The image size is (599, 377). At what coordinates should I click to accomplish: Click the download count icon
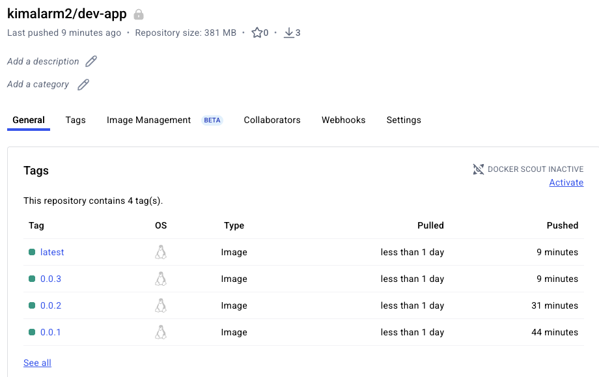(289, 33)
